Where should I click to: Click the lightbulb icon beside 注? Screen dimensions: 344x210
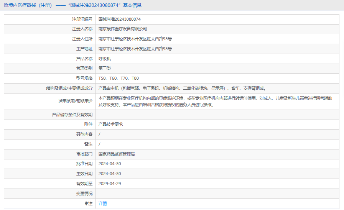pyautogui.click(x=86, y=203)
